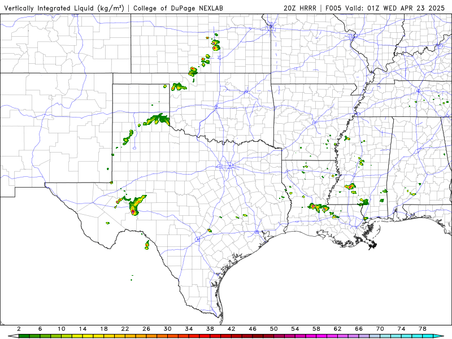Viewport: 452px width, 339px height.
Task: Select the yellow swatch below 14
Action: tap(88, 336)
